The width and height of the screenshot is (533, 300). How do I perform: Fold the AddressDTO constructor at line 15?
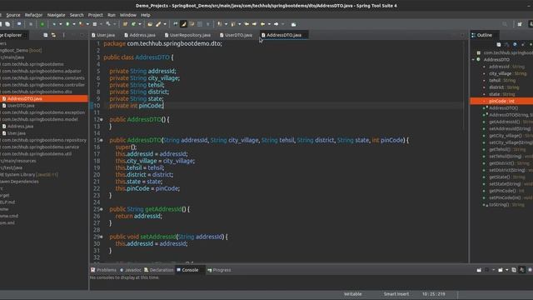tap(102, 140)
